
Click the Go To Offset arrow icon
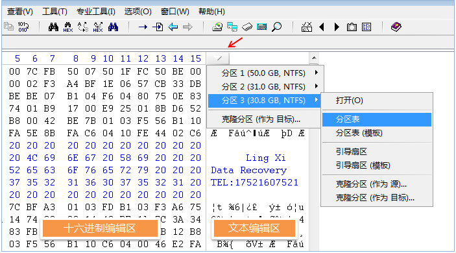[143, 27]
